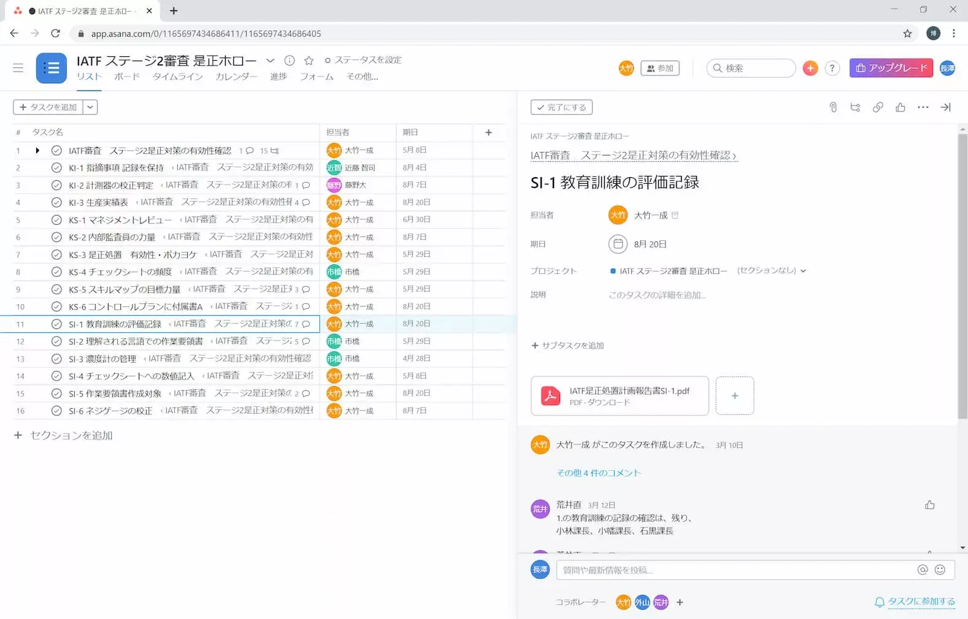Screen dimensions: 968x619
Task: Open comments on SI-1 row bubble icon
Action: pos(305,324)
